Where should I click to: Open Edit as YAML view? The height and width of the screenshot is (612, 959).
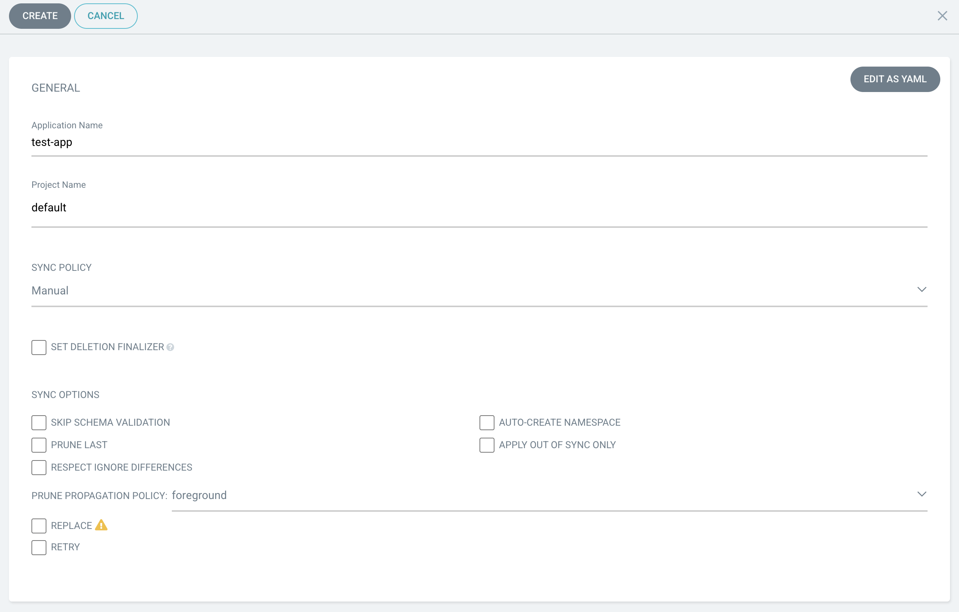[895, 79]
